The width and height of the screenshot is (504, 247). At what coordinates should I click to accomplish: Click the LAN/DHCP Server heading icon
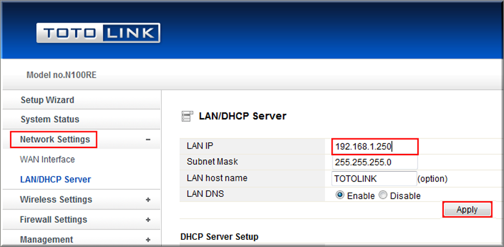(x=188, y=116)
